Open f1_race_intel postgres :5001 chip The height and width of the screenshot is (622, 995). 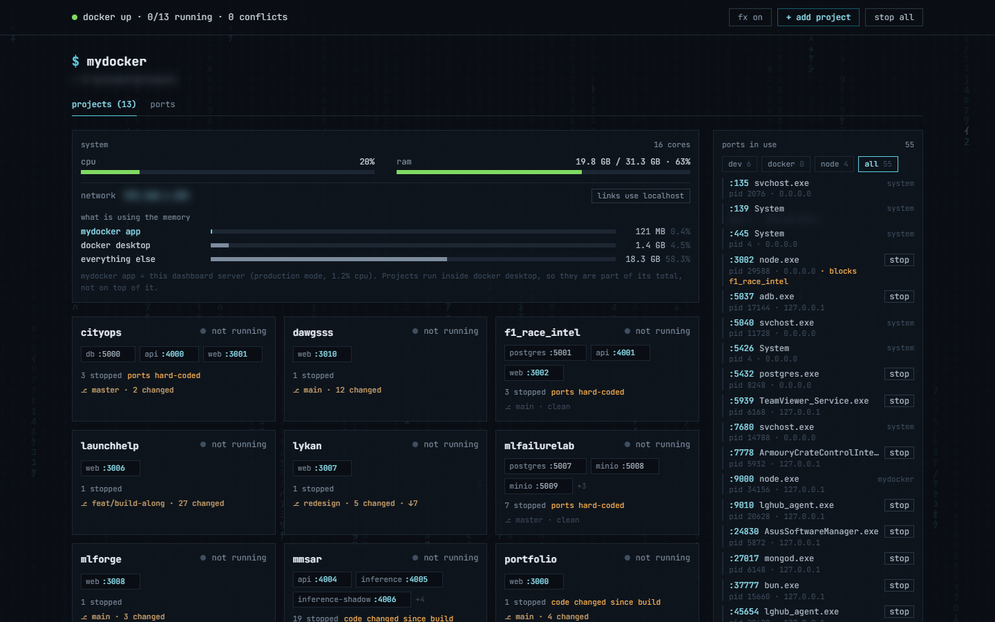[545, 352]
